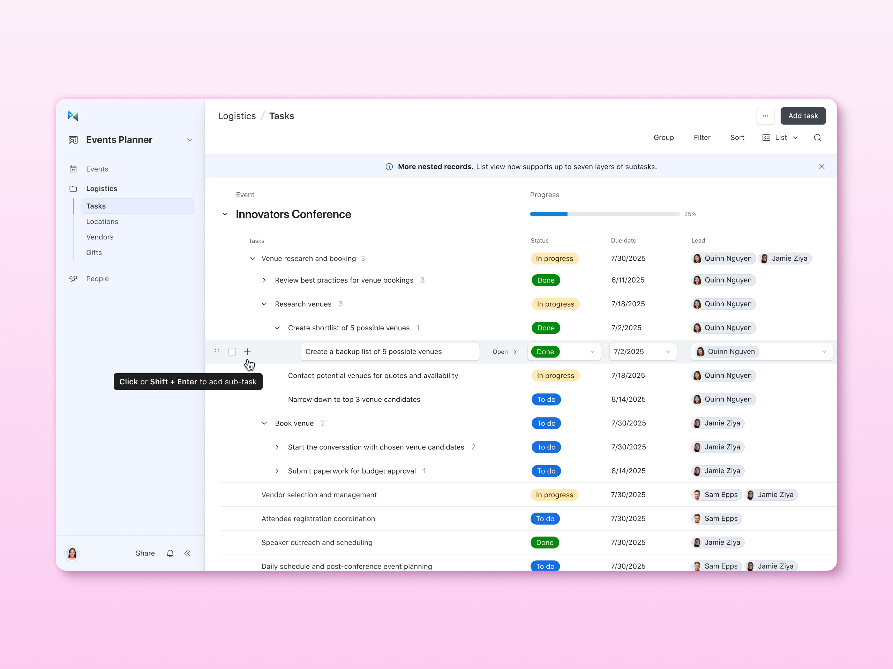
Task: Go to the People section
Action: point(97,279)
